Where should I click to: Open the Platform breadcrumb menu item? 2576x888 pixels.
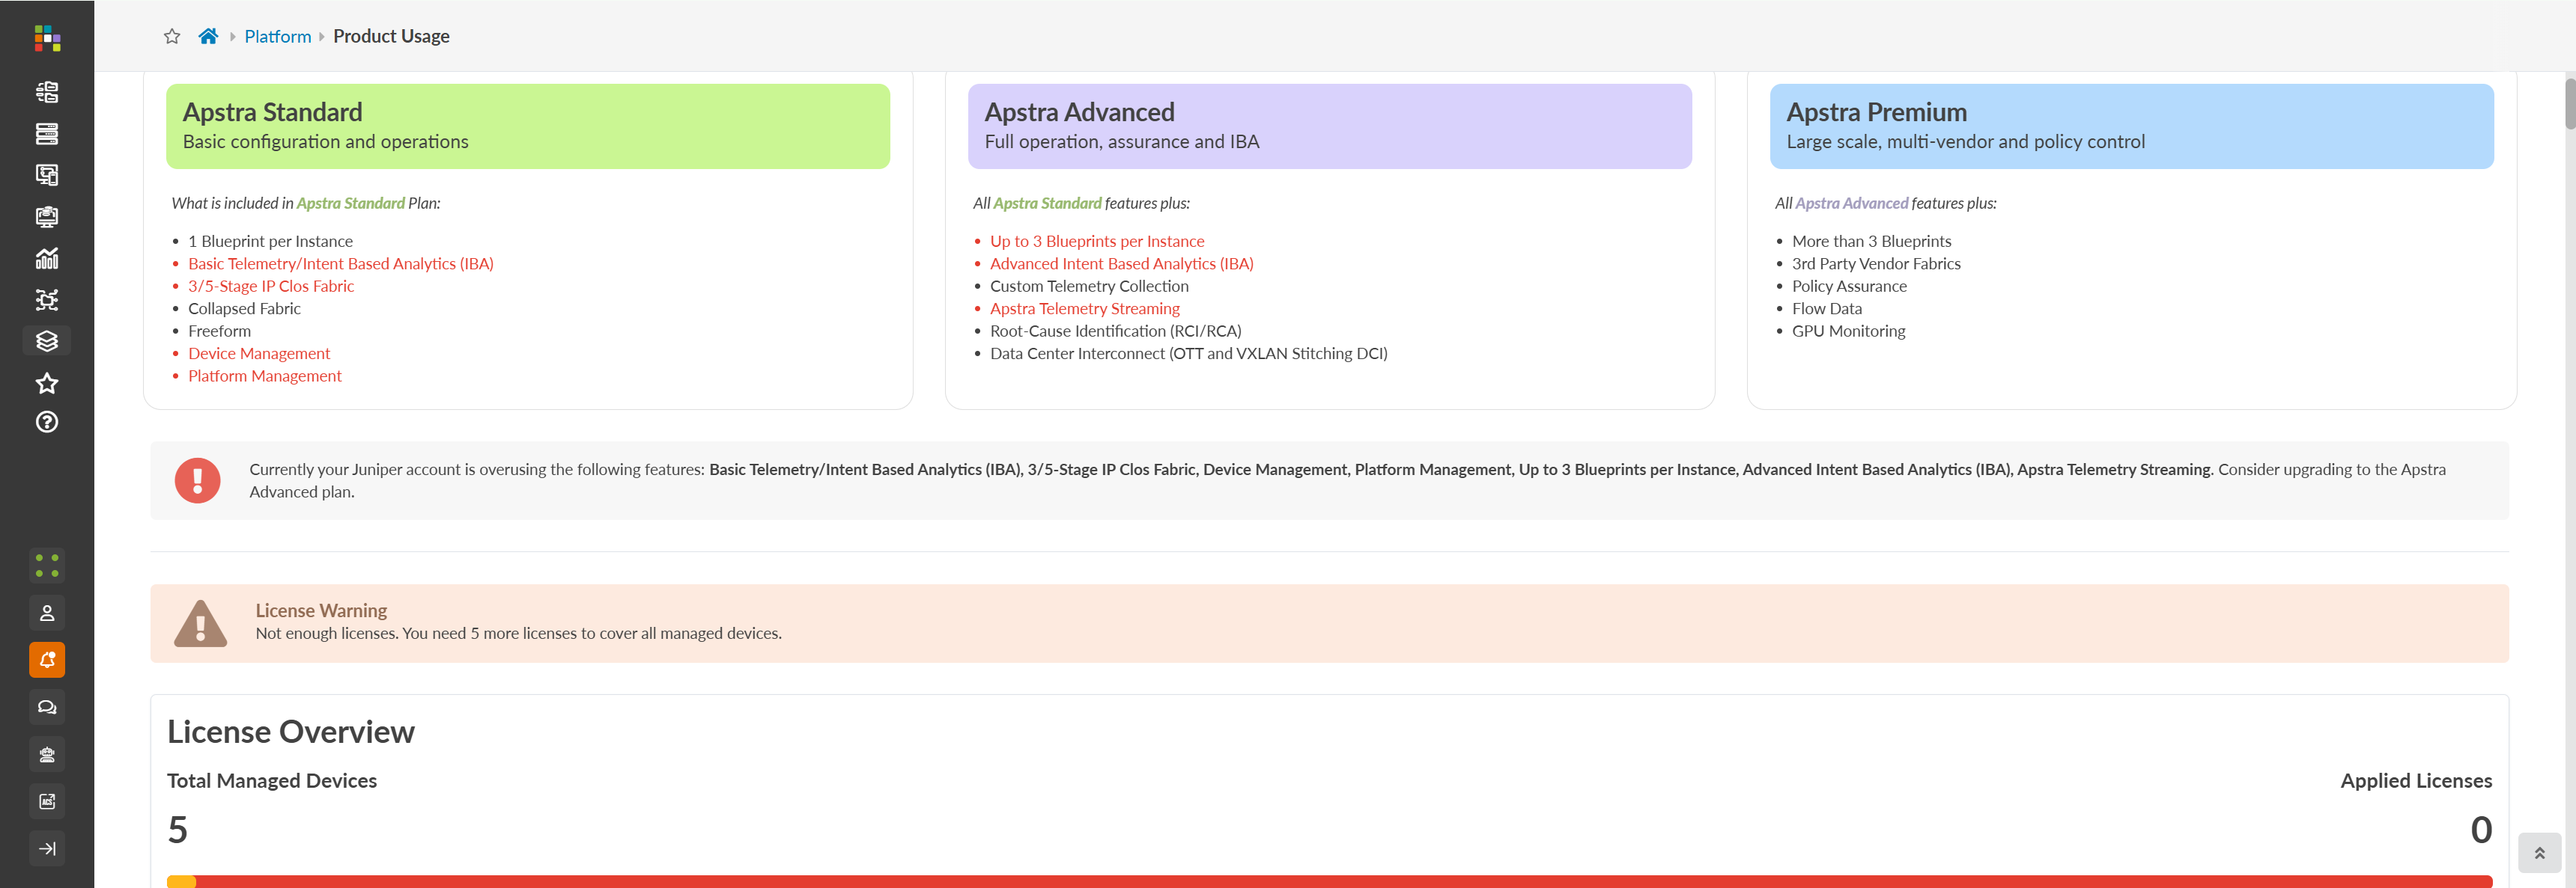277,36
